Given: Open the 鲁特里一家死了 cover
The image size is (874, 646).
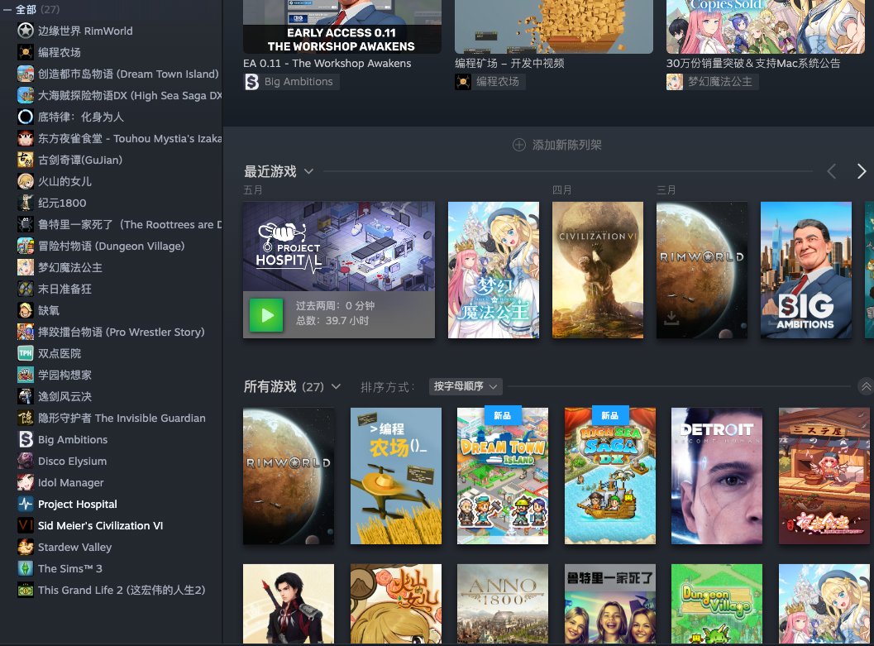Looking at the screenshot, I should point(609,604).
